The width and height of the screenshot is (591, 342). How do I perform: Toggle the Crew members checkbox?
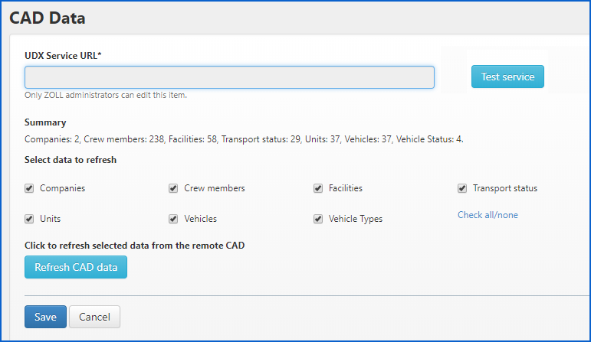point(173,188)
